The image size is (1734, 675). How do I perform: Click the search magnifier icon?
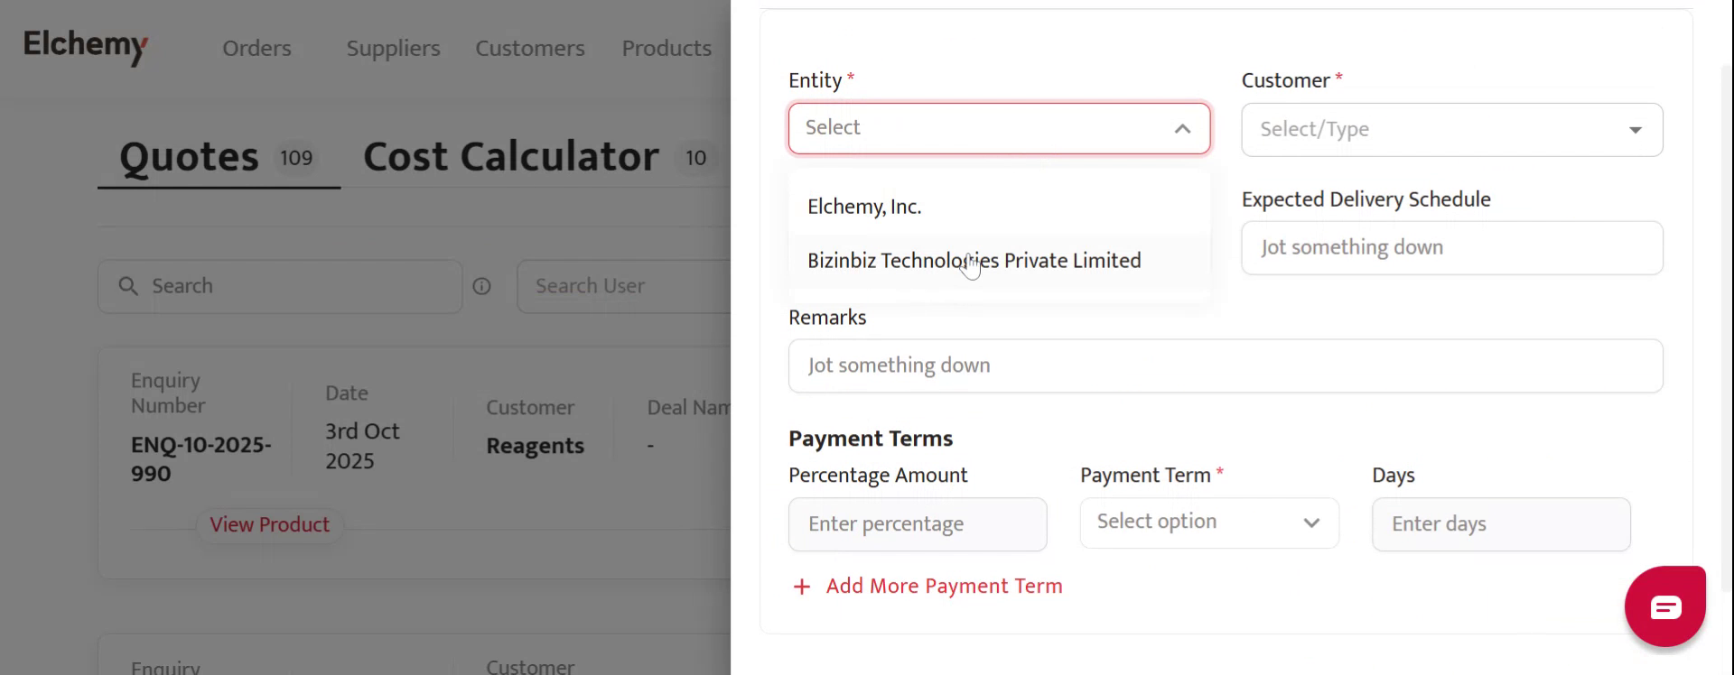[128, 286]
